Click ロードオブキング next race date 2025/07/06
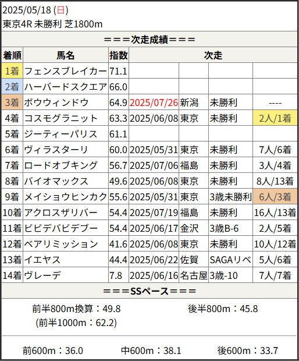The width and height of the screenshot is (299, 361). click(154, 165)
